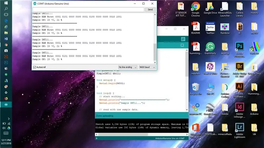Click the serial monitor scroll up arrow

[x=155, y=14]
